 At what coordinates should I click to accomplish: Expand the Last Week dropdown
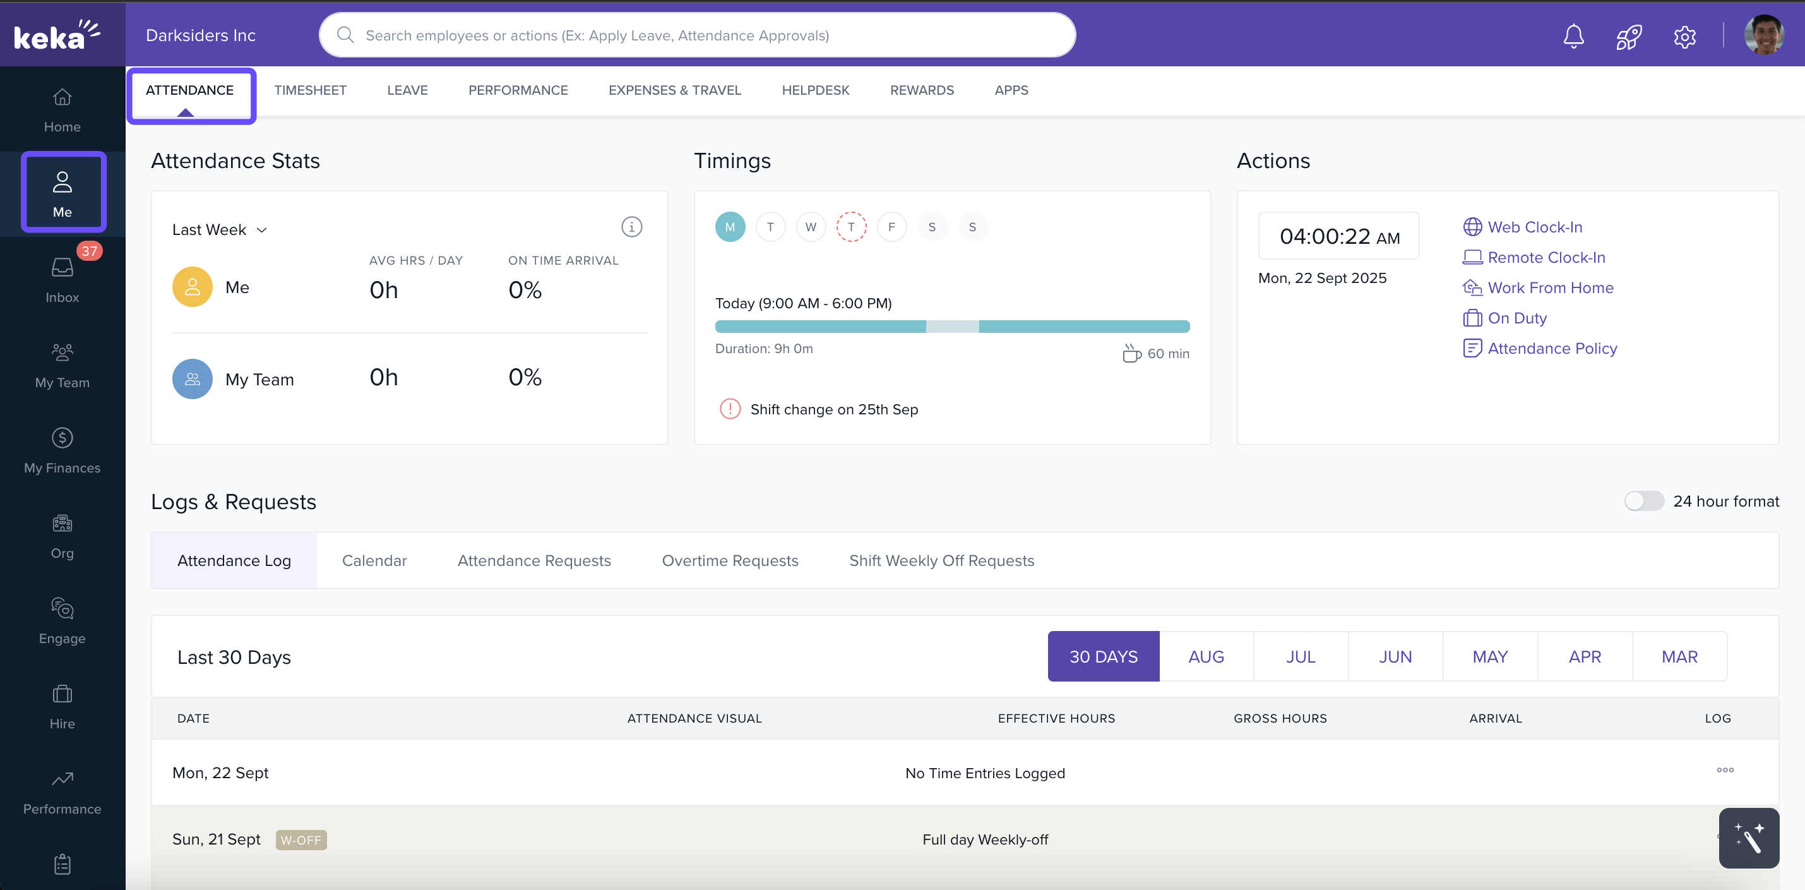click(219, 230)
